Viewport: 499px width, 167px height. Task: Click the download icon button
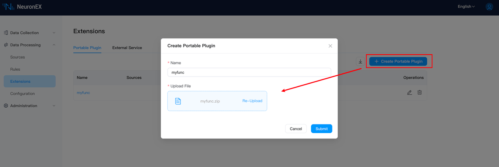click(x=361, y=61)
